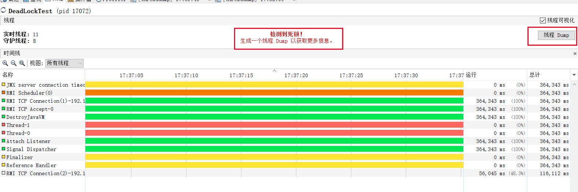The width and height of the screenshot is (578, 192).
Task: Click the 实时线程: 11 count
Action: point(21,34)
